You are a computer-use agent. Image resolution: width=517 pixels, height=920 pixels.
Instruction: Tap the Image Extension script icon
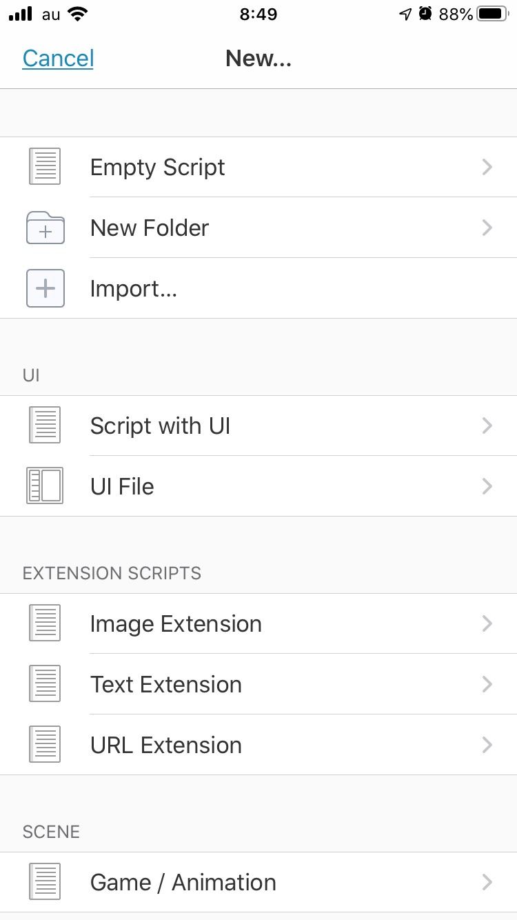pos(45,623)
